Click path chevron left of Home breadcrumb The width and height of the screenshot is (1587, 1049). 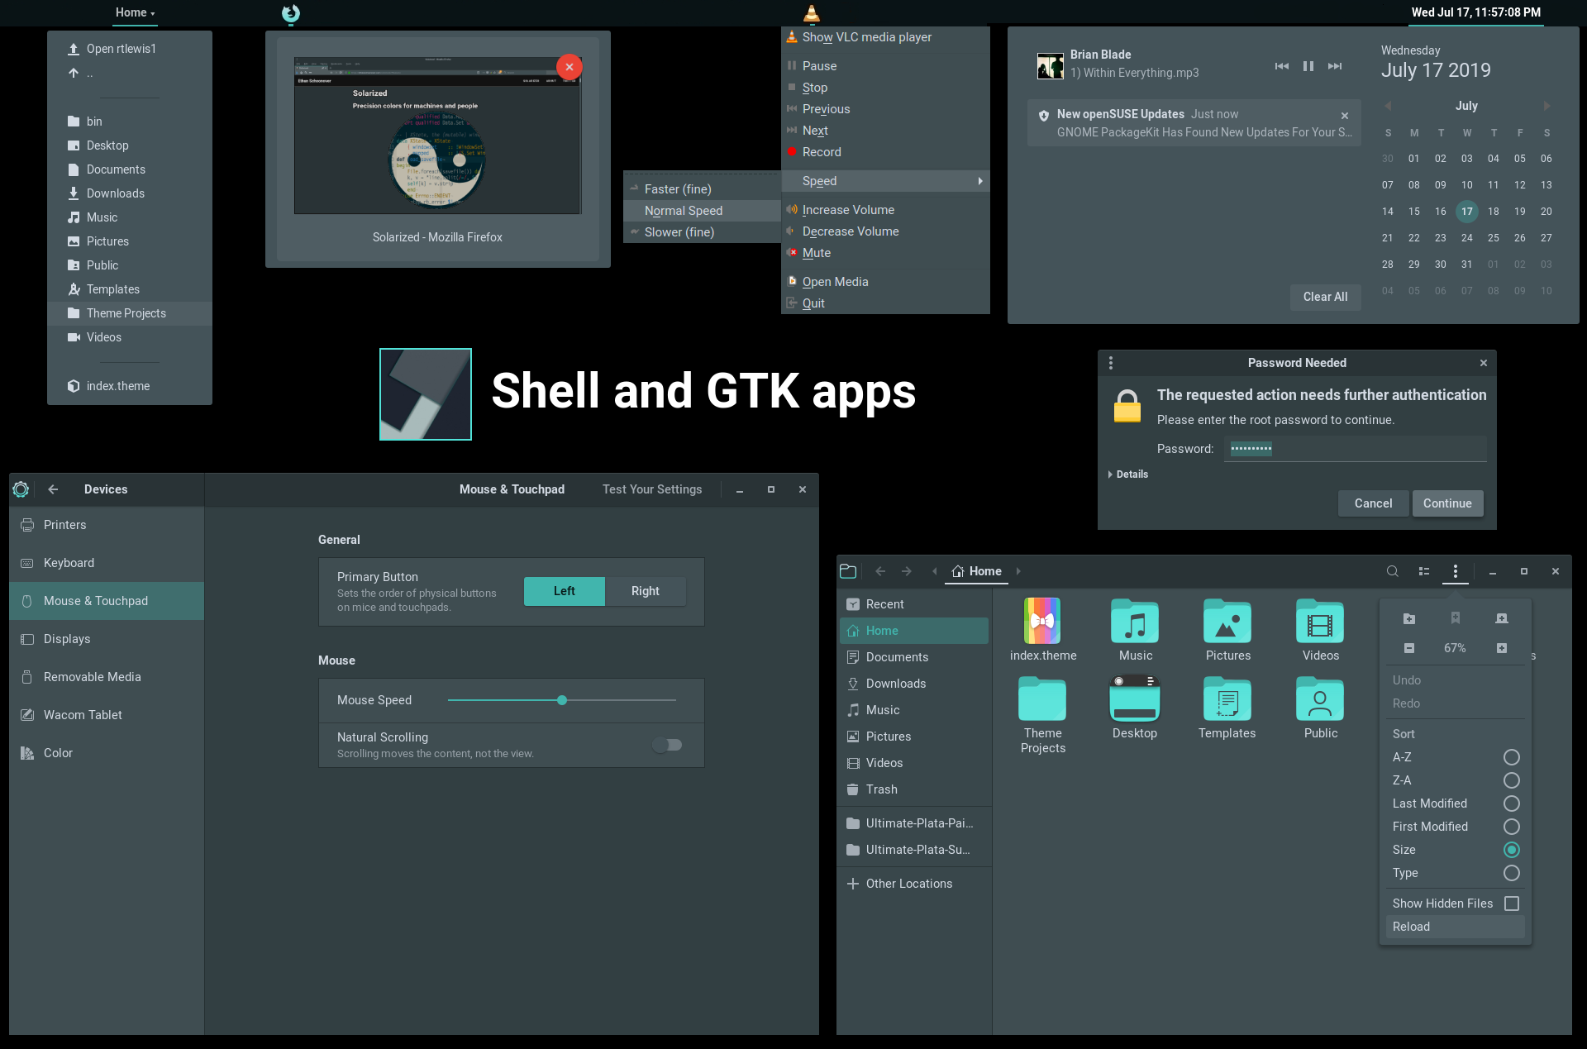[935, 571]
